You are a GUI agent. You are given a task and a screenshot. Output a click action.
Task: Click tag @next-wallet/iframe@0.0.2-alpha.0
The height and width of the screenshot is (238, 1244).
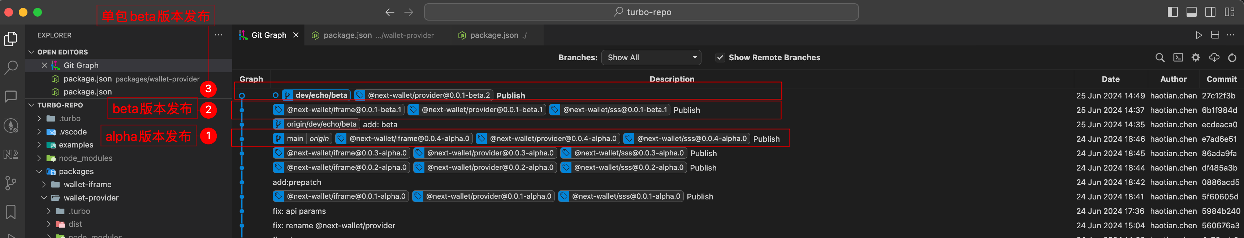pyautogui.click(x=341, y=168)
